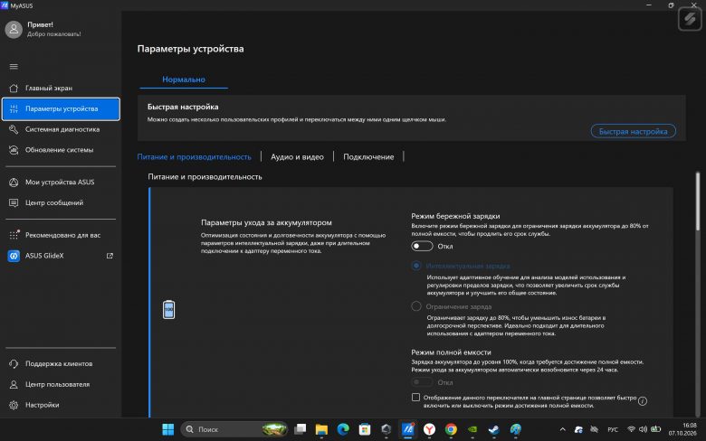Screen dimensions: 706x441
Task: Open Google Chrome from the taskbar
Action: [x=451, y=430]
